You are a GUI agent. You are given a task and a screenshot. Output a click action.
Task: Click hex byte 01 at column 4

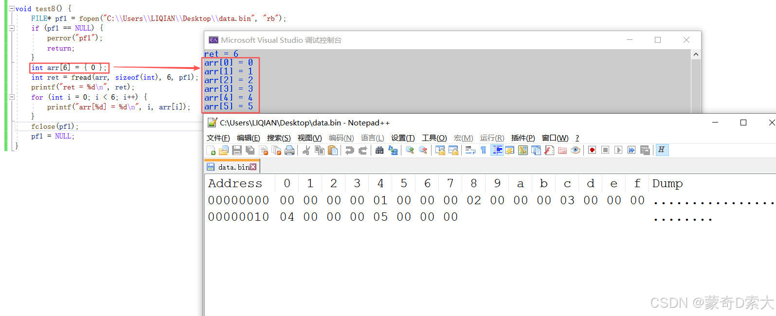(x=380, y=200)
